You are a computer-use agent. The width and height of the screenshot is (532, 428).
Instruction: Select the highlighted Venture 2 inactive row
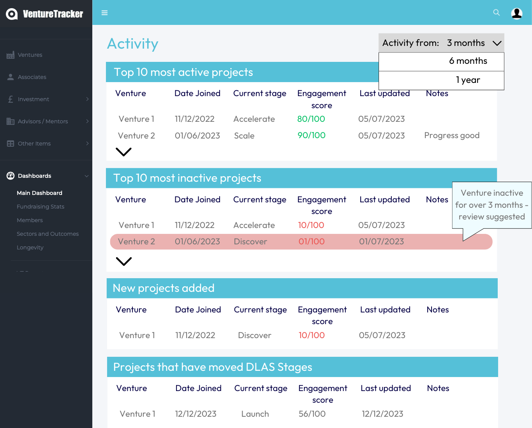tap(301, 242)
